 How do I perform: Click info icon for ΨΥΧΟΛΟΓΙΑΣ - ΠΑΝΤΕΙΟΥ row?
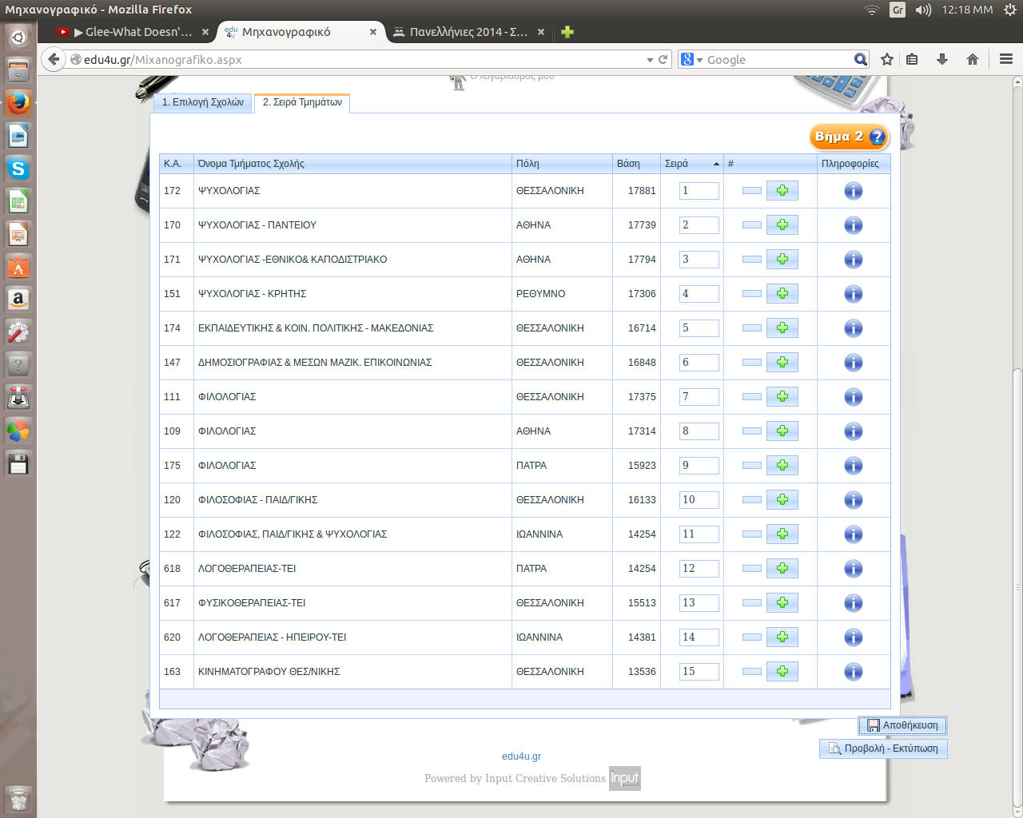tap(853, 225)
